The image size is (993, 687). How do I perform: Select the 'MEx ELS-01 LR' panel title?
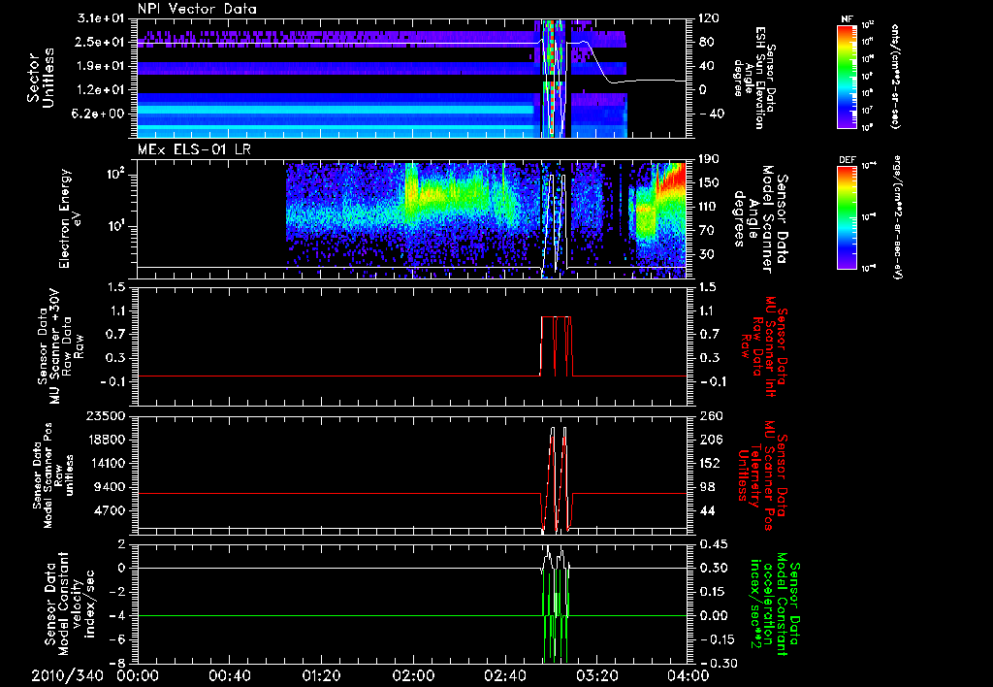[x=193, y=150]
